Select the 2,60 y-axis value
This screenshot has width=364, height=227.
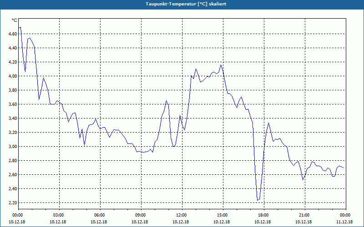click(x=13, y=175)
